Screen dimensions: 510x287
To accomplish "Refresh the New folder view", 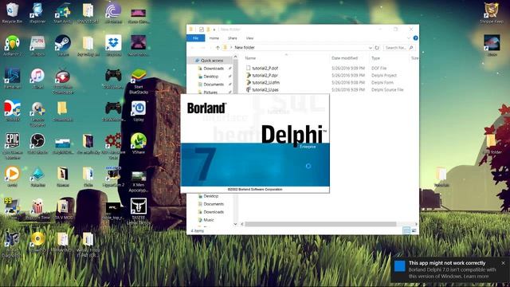I will [x=377, y=48].
